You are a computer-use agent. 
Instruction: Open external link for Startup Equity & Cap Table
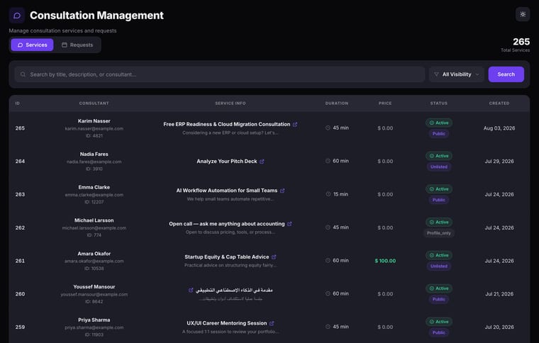tap(274, 257)
